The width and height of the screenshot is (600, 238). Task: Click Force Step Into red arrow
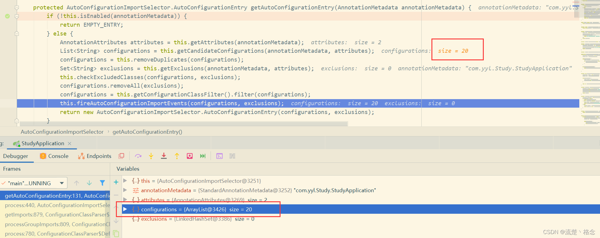click(x=164, y=156)
